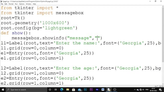Launch Microsoft Edge from taskbar
Viewport: 164px width, 92px height.
[x=62, y=90]
